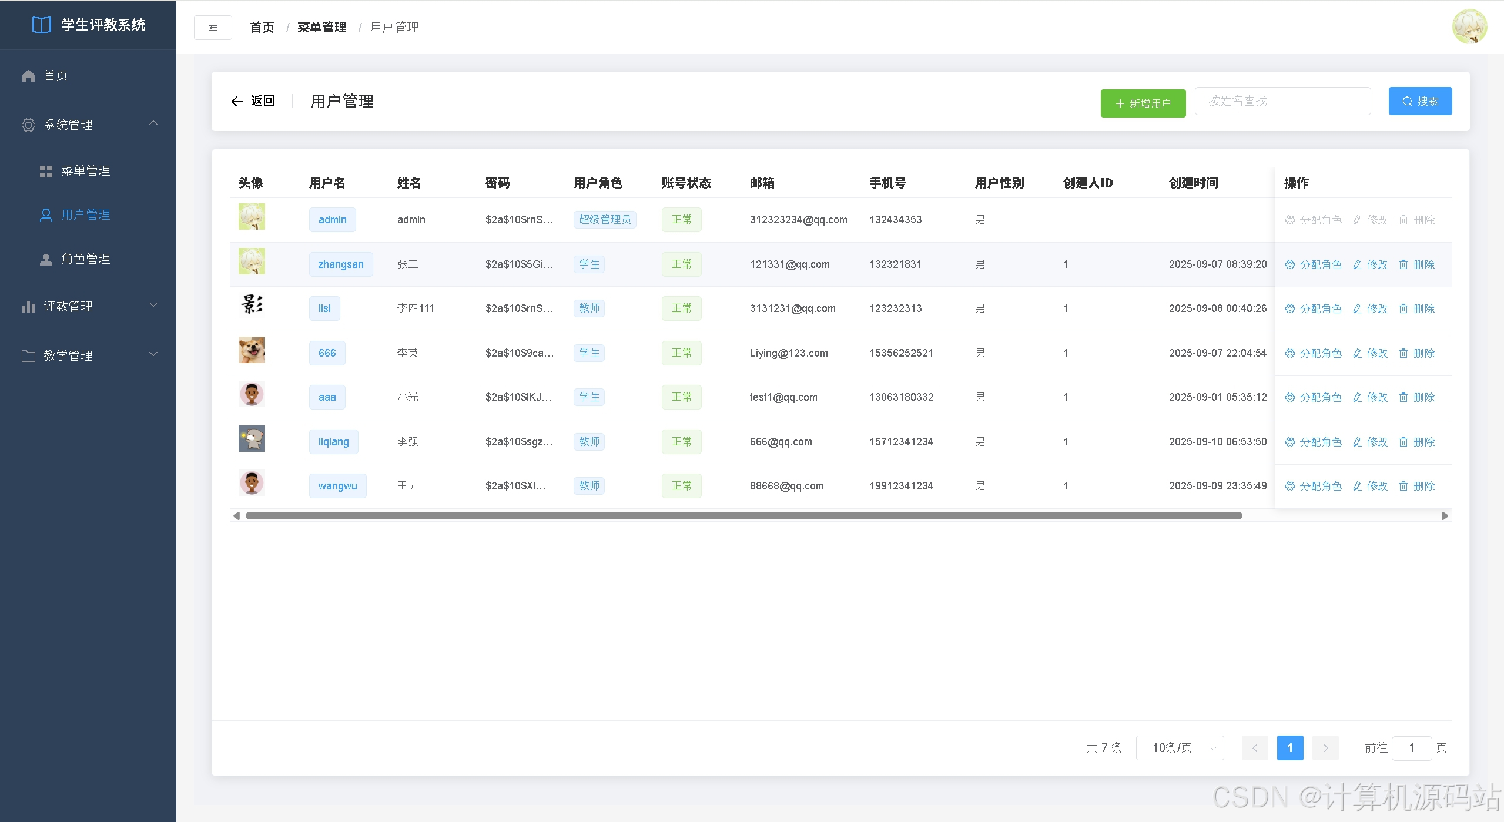This screenshot has width=1504, height=822.
Task: Click the 删除 trash icon in lisi row
Action: coord(1403,309)
